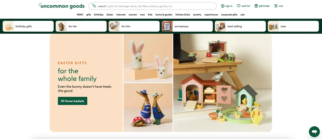Open the gift finder present icon
This screenshot has width=322, height=139.
click(256, 6)
